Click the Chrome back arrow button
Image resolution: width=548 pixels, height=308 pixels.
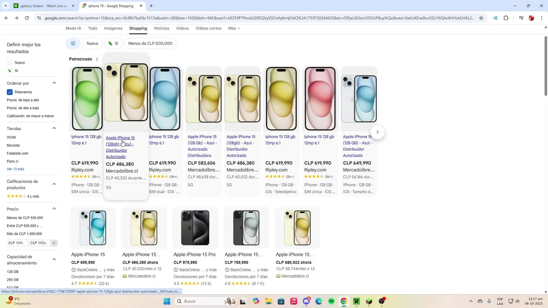(x=6, y=18)
